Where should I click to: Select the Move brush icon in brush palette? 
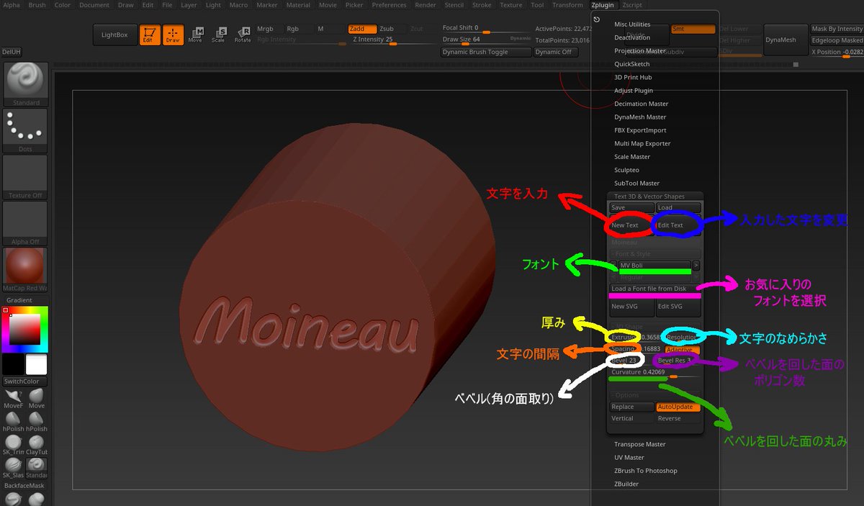pyautogui.click(x=37, y=399)
